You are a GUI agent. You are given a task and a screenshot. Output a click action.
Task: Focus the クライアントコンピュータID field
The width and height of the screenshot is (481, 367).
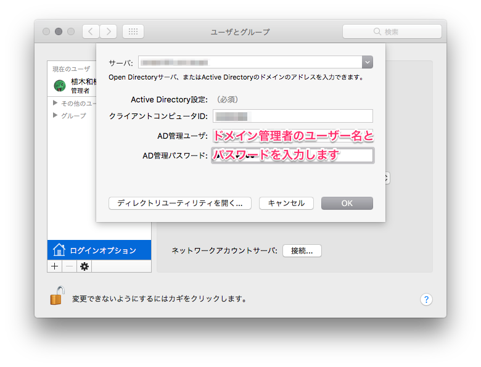(292, 116)
